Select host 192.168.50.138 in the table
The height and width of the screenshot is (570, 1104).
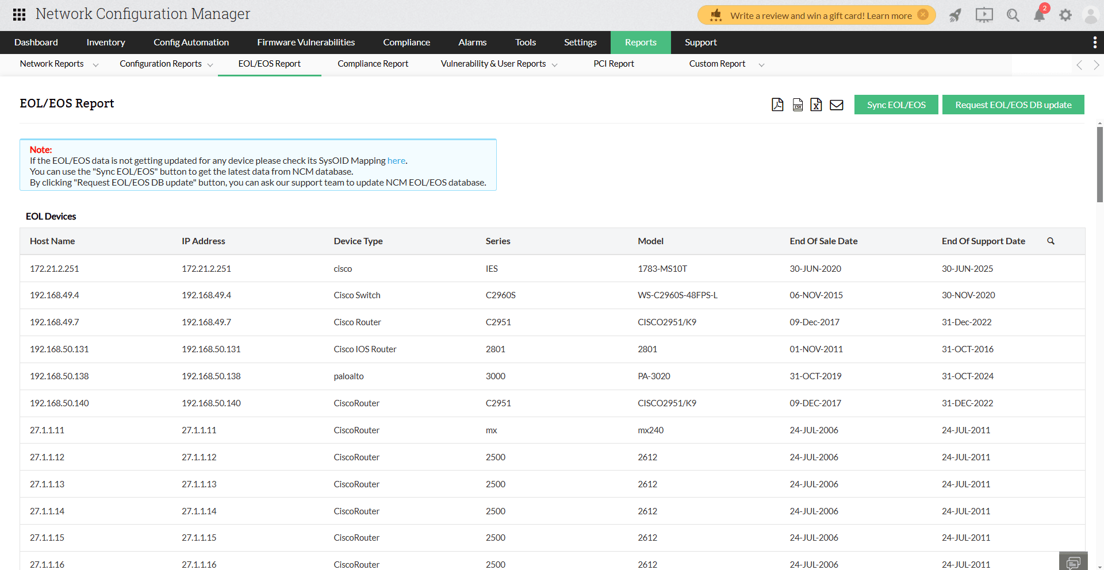[x=59, y=376]
